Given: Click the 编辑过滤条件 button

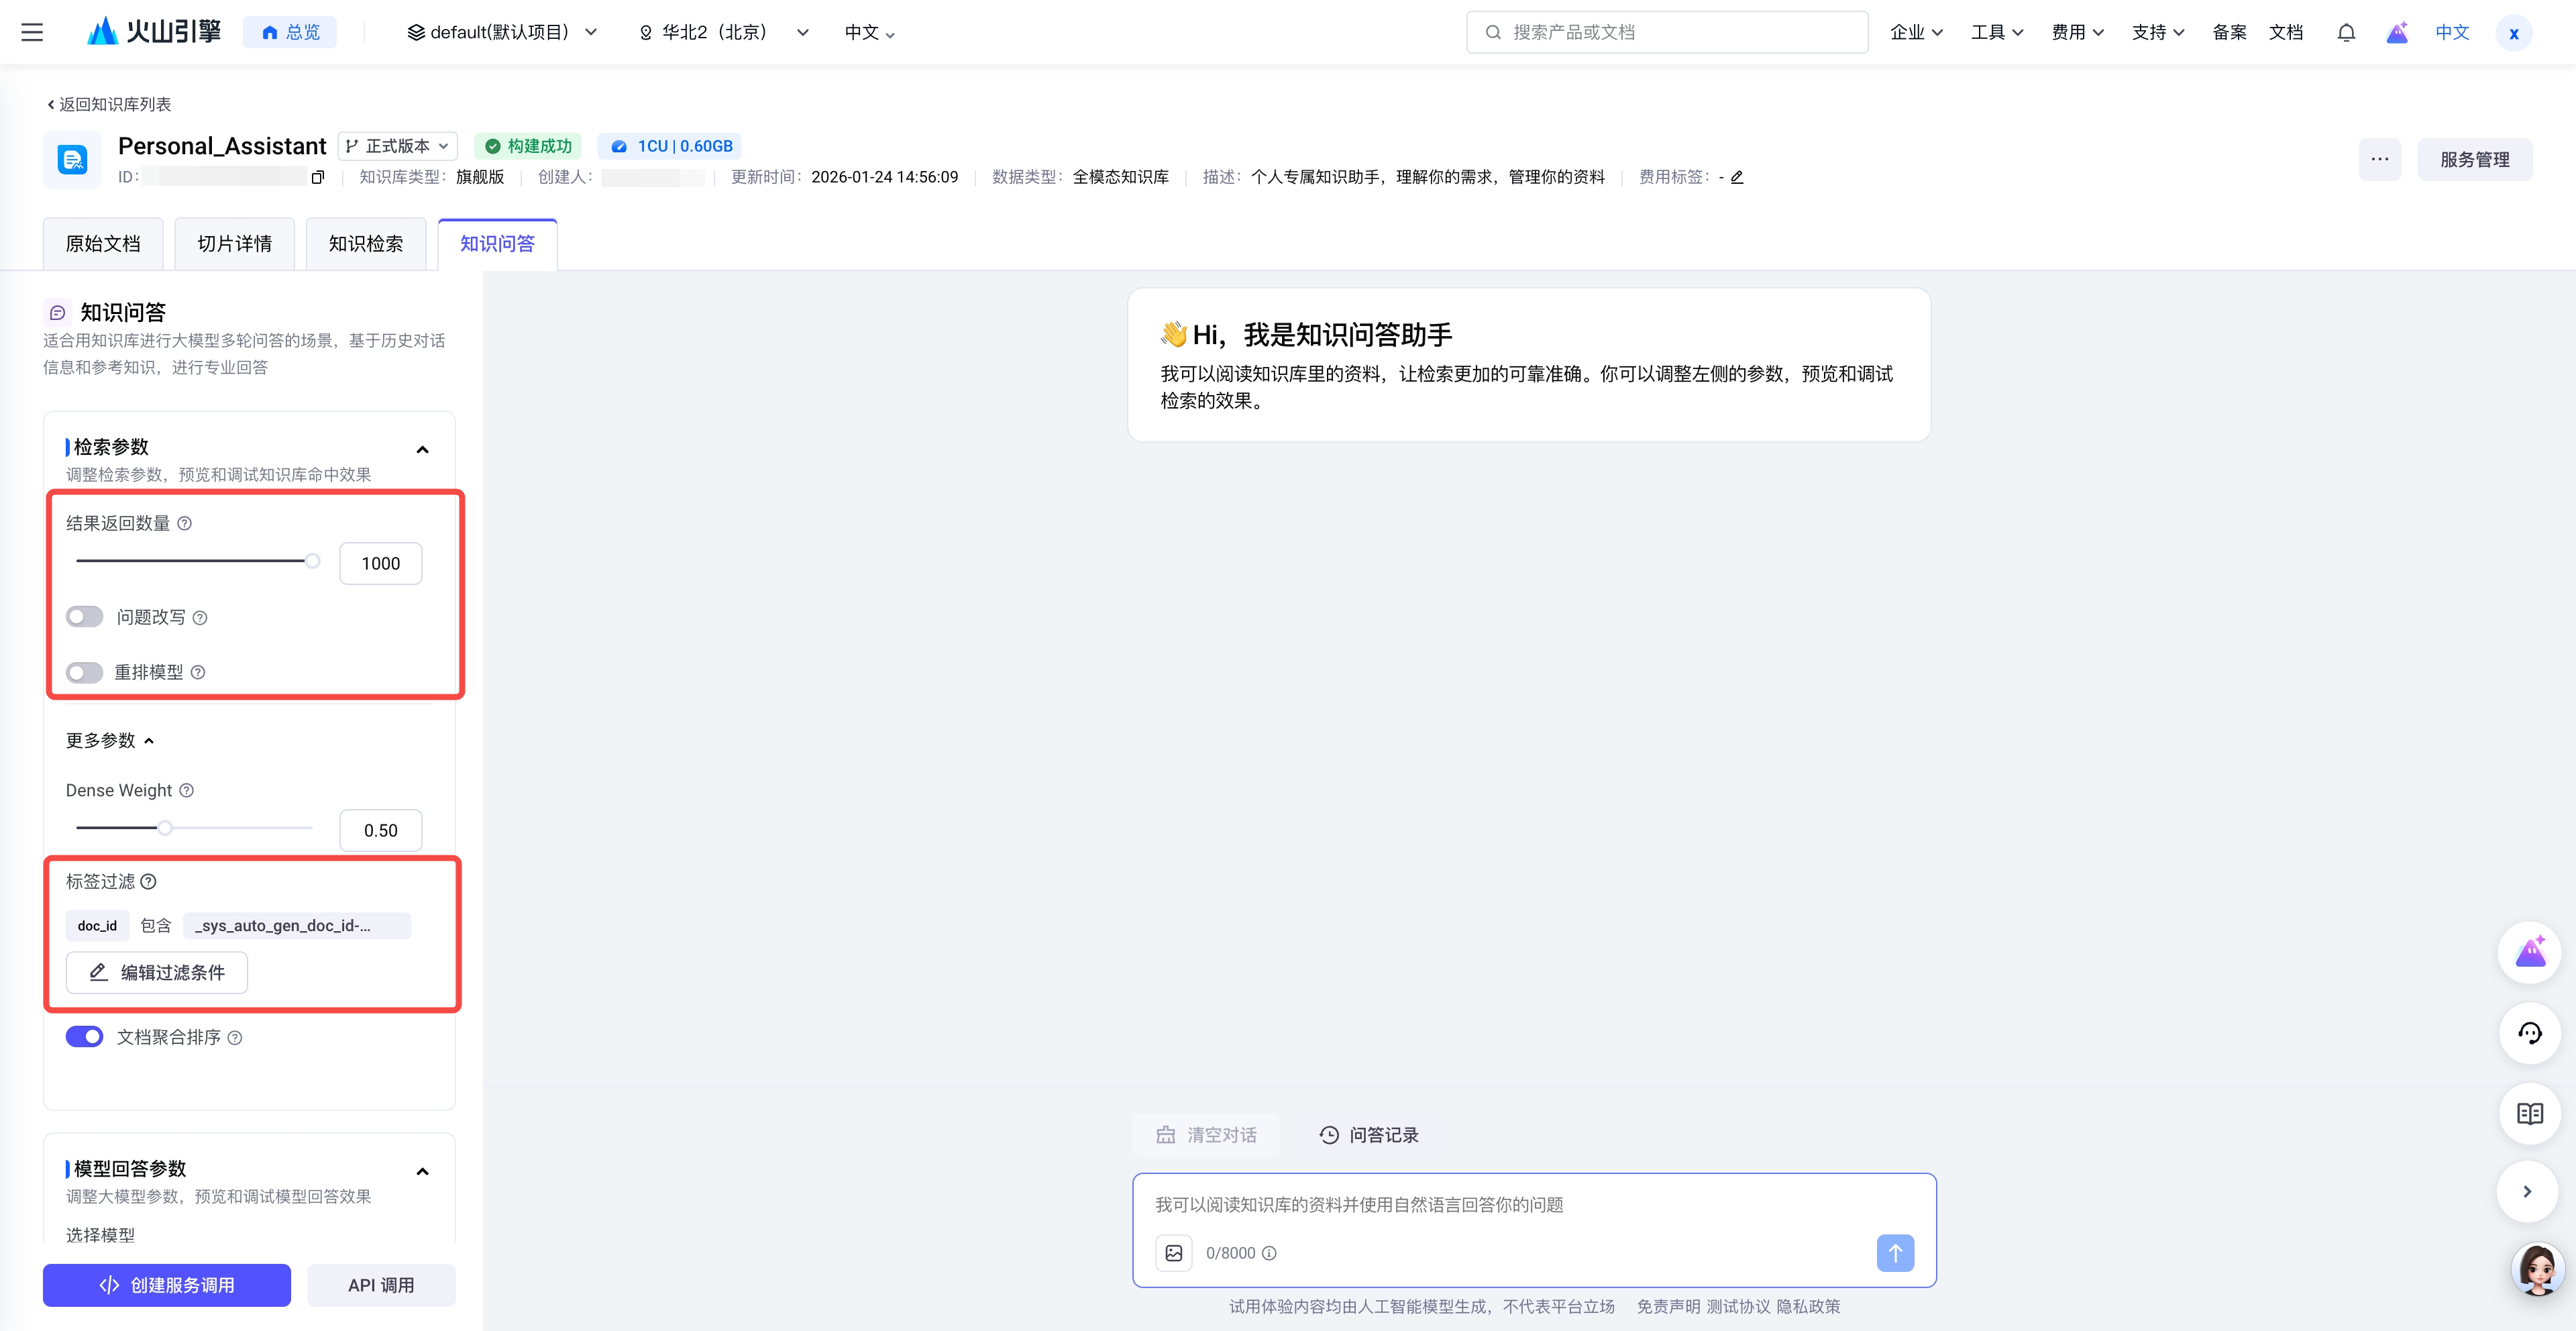Looking at the screenshot, I should tap(157, 972).
